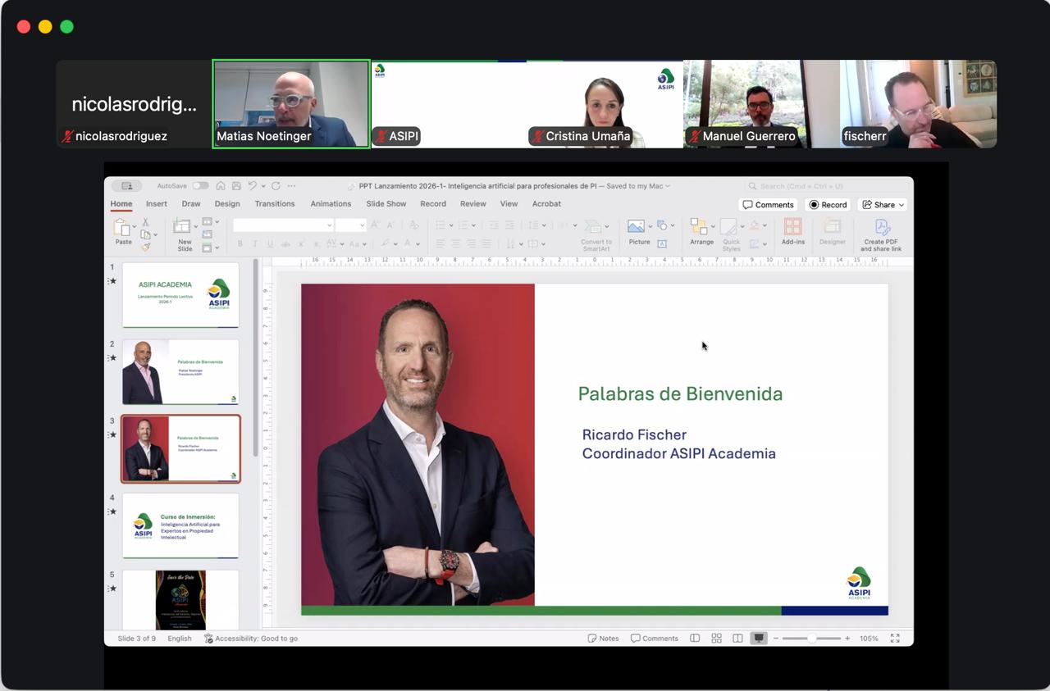Toggle the Notes pane in status bar
The width and height of the screenshot is (1050, 691).
pos(603,639)
